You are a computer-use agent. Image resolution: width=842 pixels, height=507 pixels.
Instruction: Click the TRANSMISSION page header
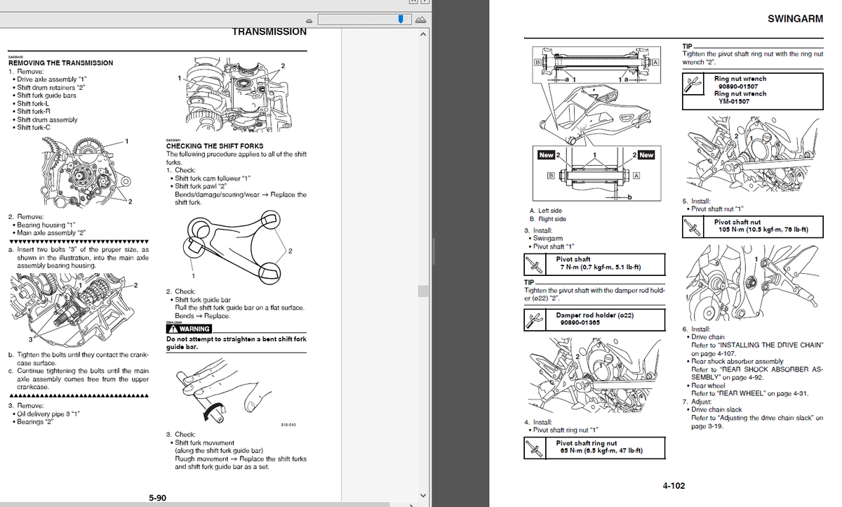(269, 32)
